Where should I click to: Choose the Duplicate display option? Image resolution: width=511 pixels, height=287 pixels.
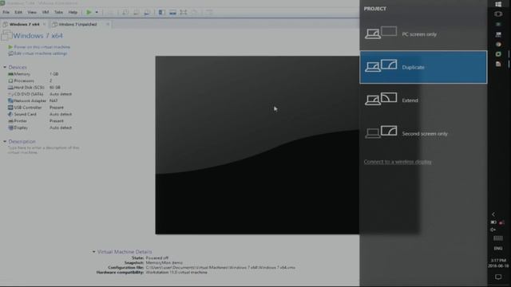coord(423,67)
